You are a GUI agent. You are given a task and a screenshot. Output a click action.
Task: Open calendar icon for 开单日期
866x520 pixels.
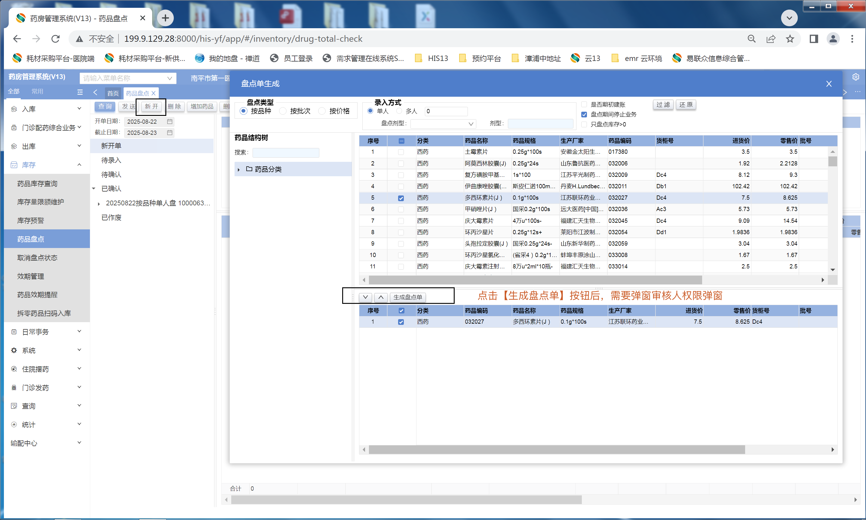point(170,122)
